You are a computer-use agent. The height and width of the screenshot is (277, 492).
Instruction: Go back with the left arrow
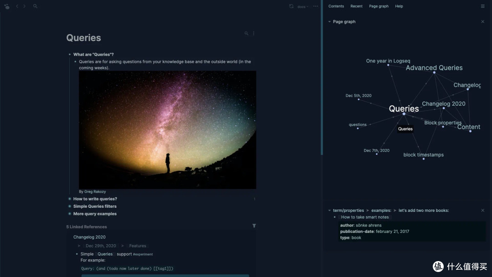pos(17,6)
